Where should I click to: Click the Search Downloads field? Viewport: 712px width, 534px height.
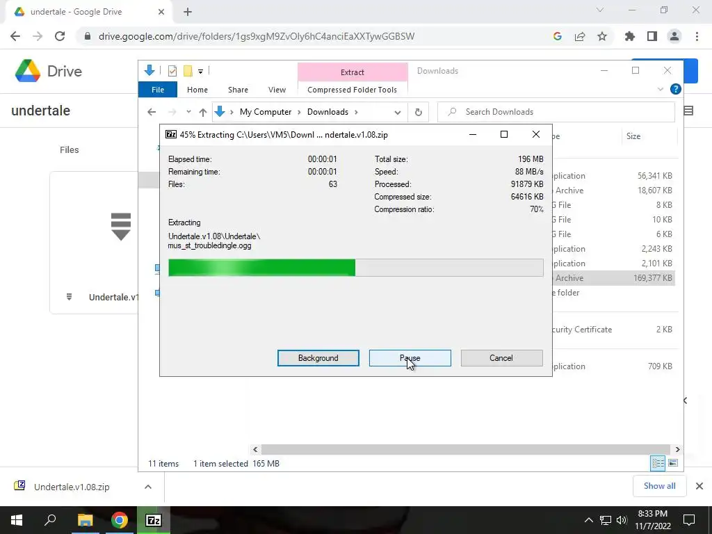click(556, 112)
